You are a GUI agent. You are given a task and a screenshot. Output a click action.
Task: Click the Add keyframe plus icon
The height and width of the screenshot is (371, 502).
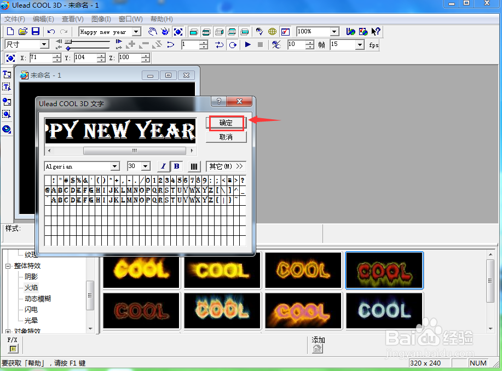131,44
